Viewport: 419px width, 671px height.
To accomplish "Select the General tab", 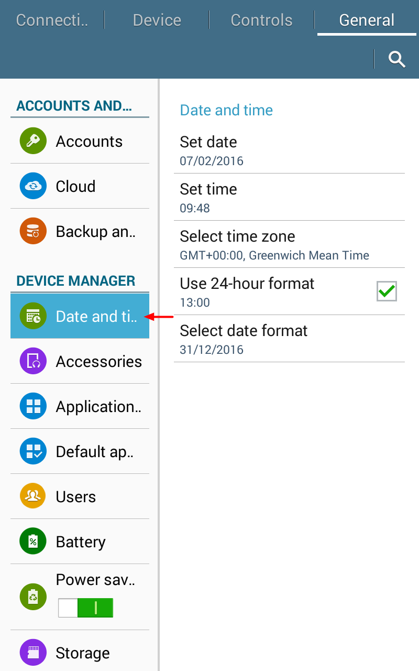I will 367,20.
